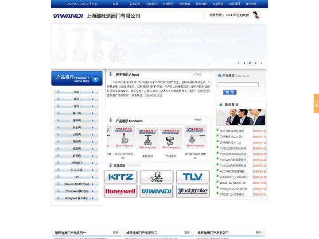
Task: Open news item DJ61F-16P|DJ61F-25
Action: point(233,183)
